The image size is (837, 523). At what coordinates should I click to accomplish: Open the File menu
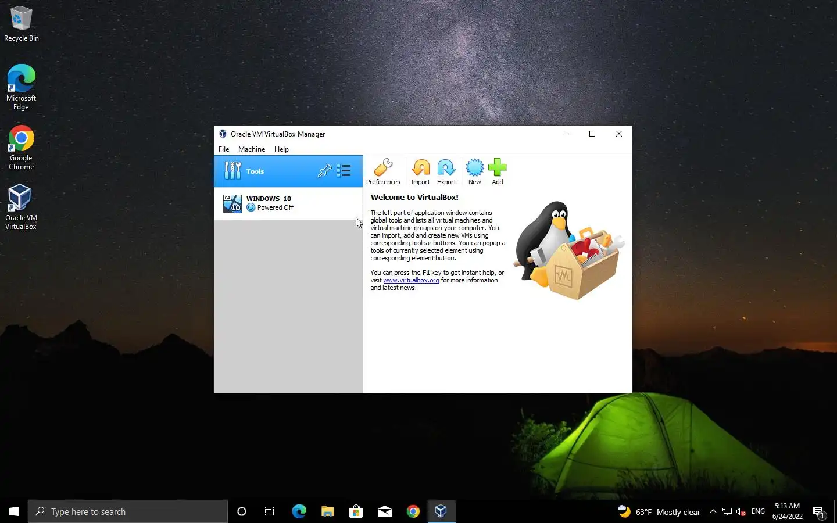click(x=224, y=149)
